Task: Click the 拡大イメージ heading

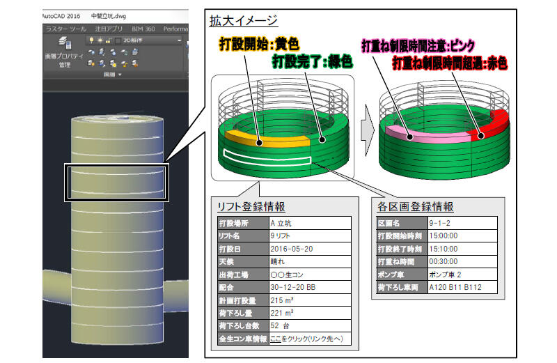Action: click(x=243, y=21)
